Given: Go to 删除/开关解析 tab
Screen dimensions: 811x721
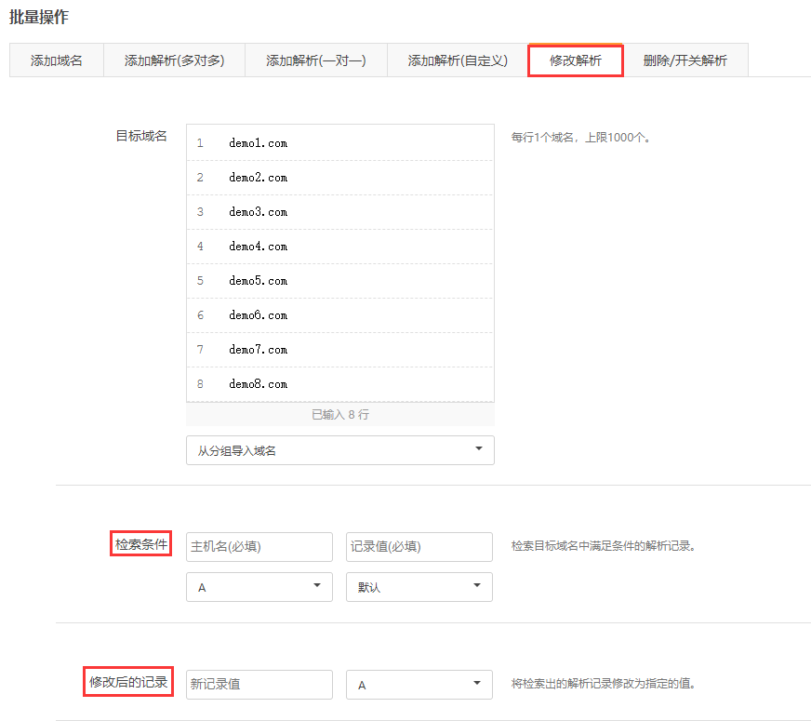Looking at the screenshot, I should (685, 61).
